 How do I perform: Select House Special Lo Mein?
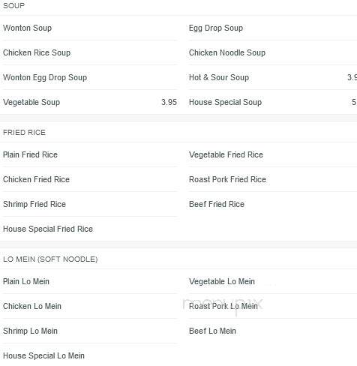43,355
